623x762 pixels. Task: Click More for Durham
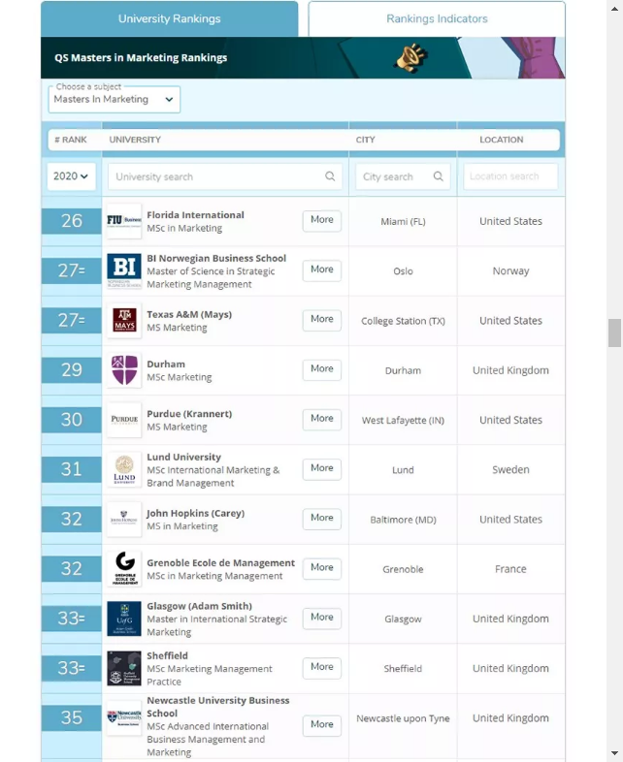pyautogui.click(x=322, y=368)
